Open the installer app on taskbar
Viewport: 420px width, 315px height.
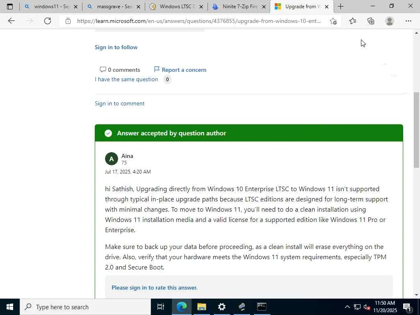coord(242,307)
